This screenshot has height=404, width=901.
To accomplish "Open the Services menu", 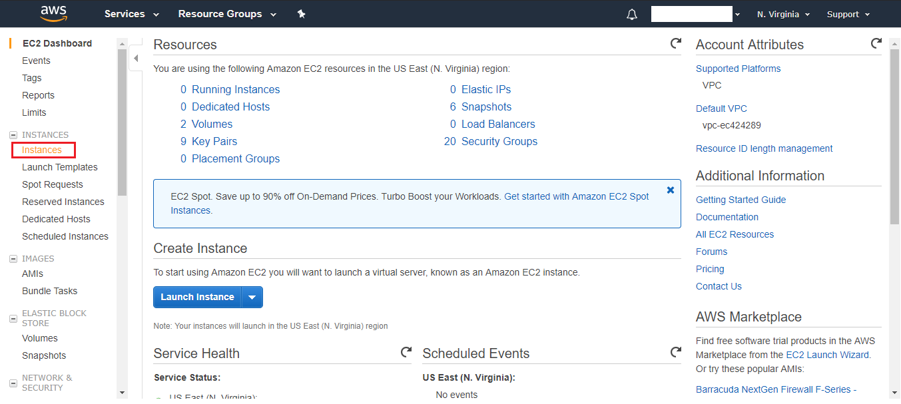I will click(x=132, y=14).
